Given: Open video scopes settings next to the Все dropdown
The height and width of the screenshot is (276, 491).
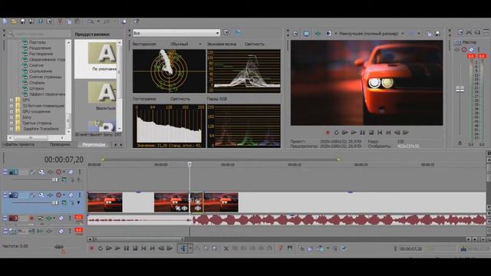Looking at the screenshot, I should [226, 32].
